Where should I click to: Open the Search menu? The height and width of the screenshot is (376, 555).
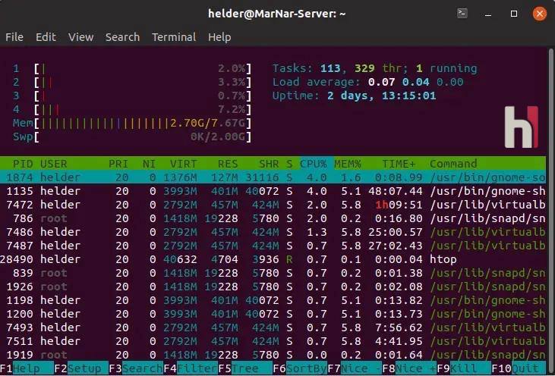[x=122, y=37]
